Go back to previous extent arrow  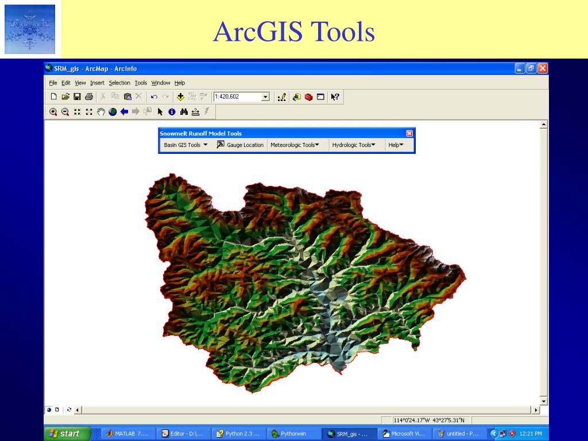(124, 112)
